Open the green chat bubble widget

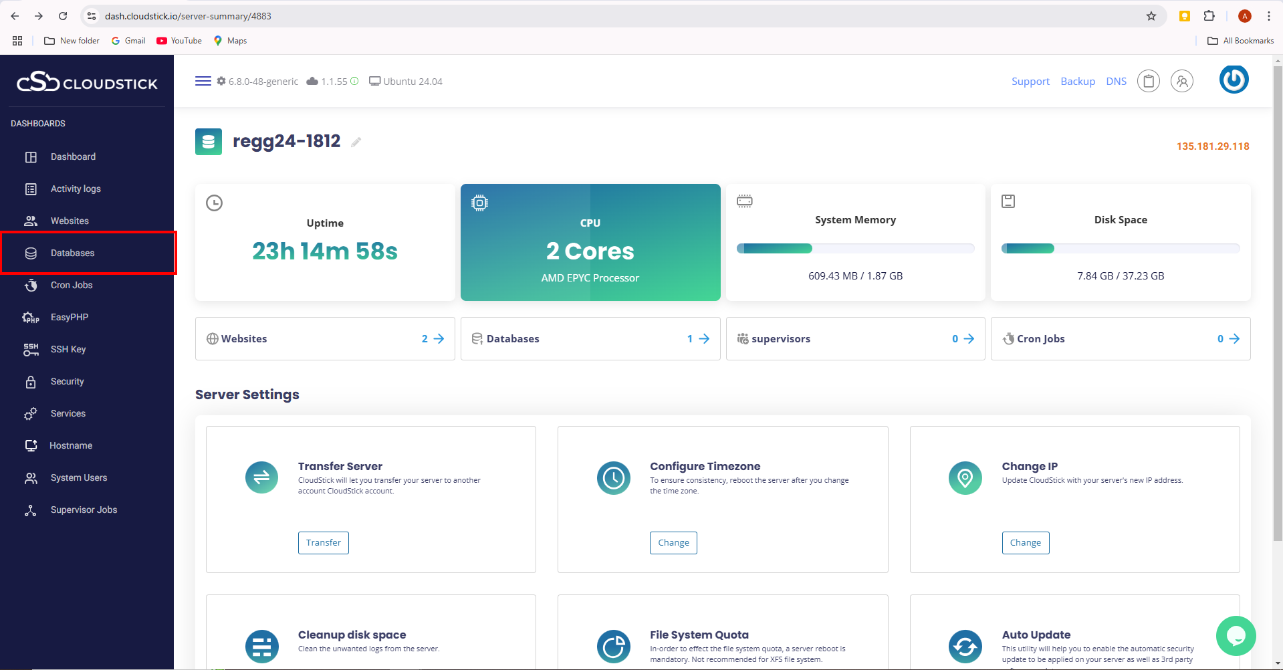pos(1235,635)
